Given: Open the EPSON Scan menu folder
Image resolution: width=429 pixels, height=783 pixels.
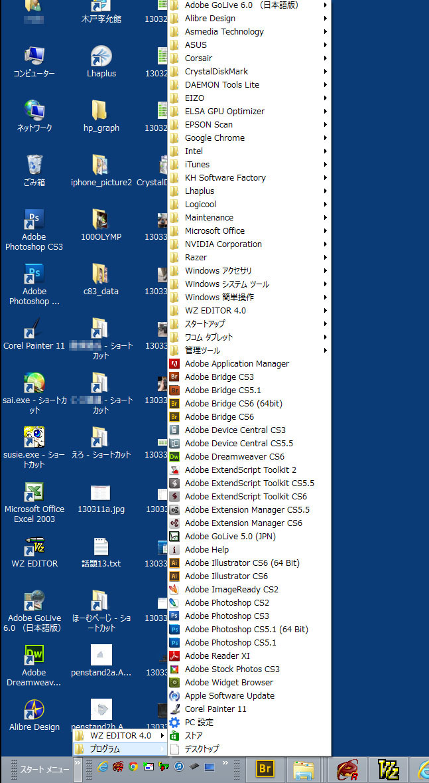Looking at the screenshot, I should pyautogui.click(x=249, y=124).
